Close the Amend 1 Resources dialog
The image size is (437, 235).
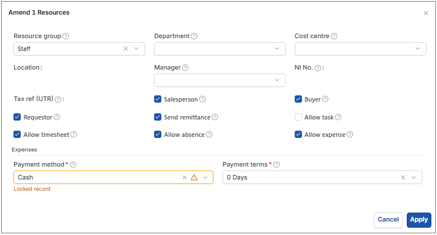pyautogui.click(x=426, y=13)
